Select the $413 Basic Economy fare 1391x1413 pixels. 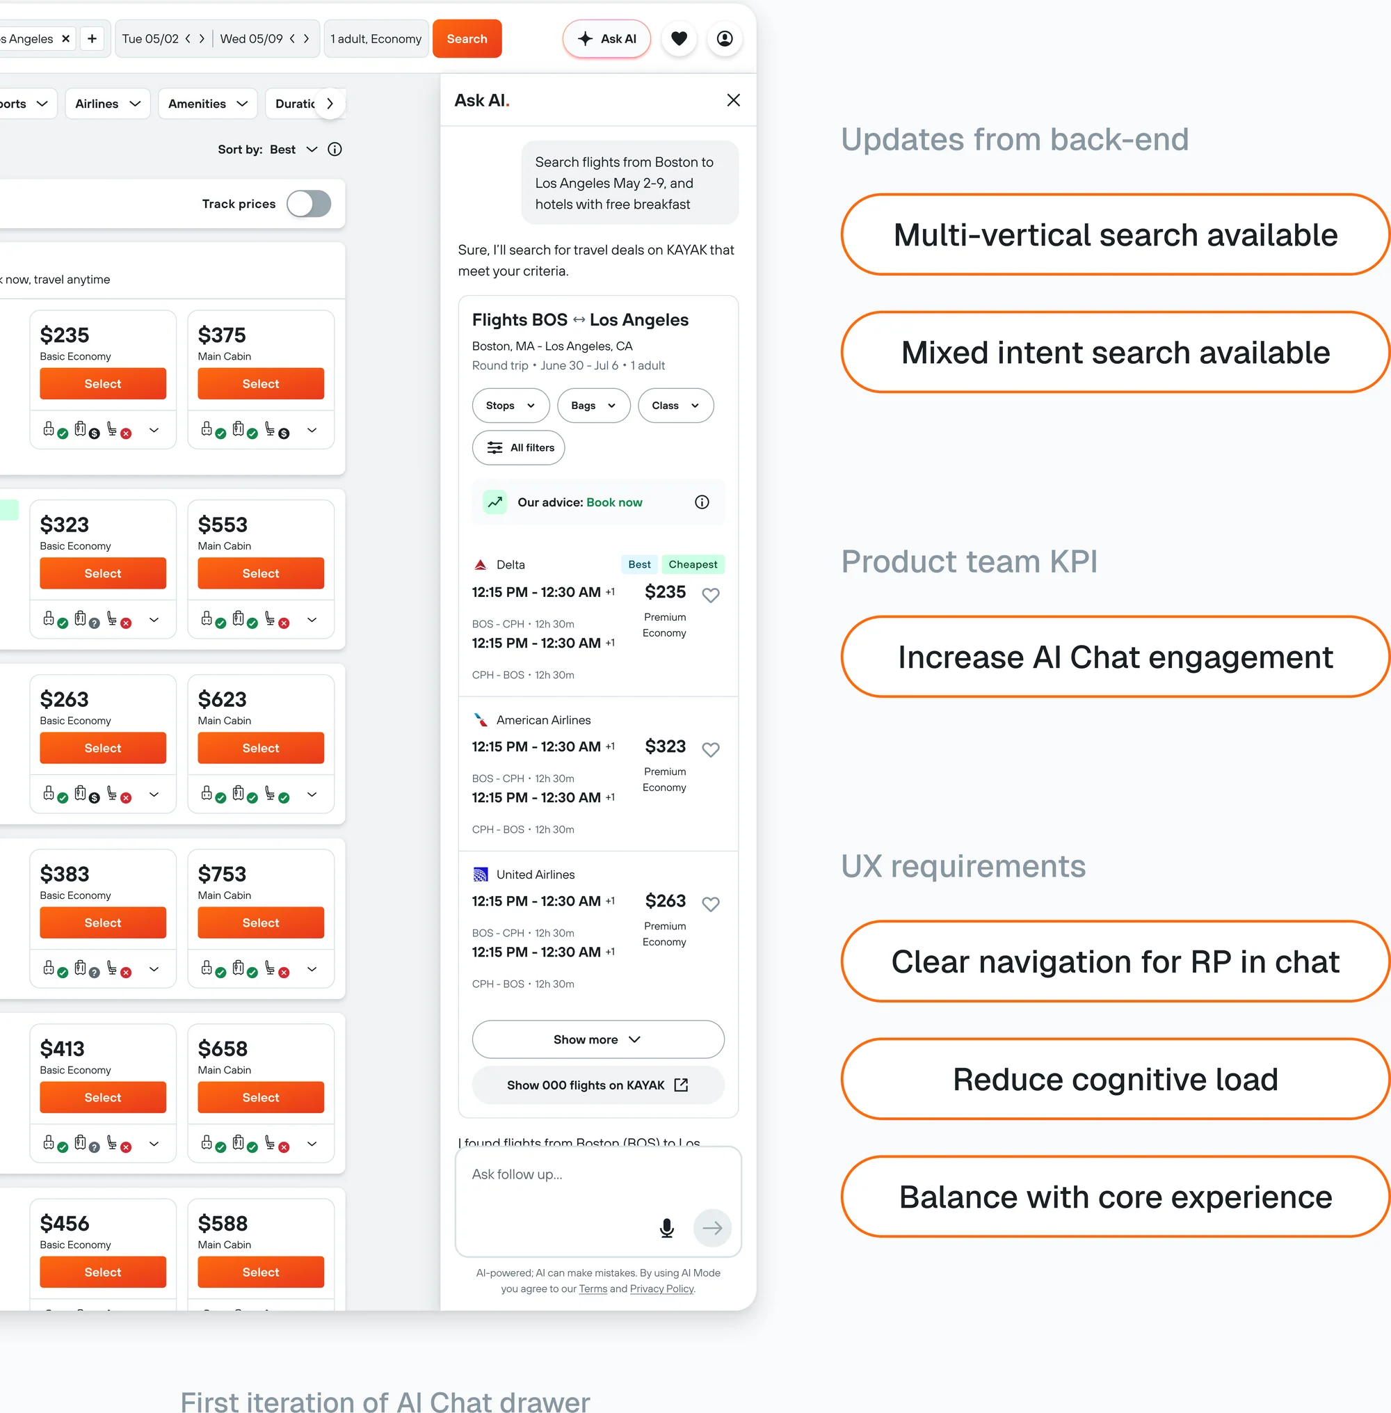point(103,1097)
